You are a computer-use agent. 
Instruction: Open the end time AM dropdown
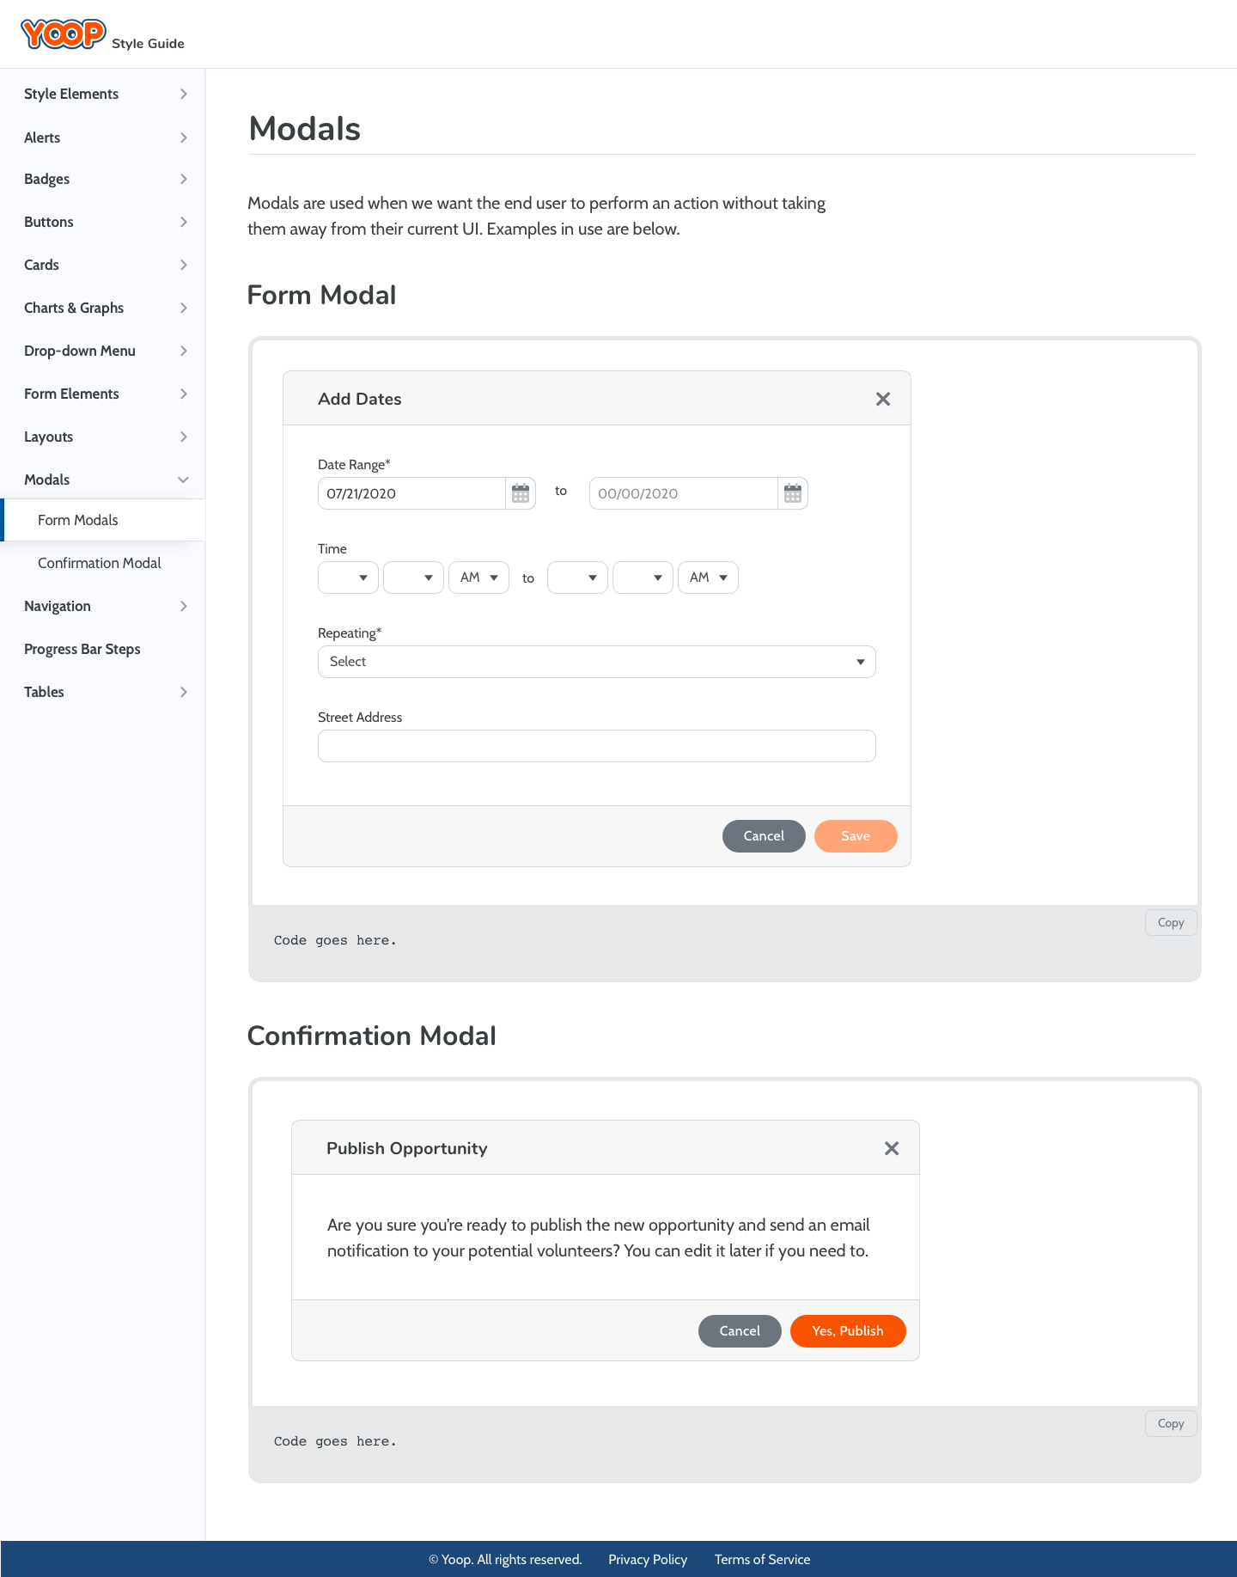point(708,578)
